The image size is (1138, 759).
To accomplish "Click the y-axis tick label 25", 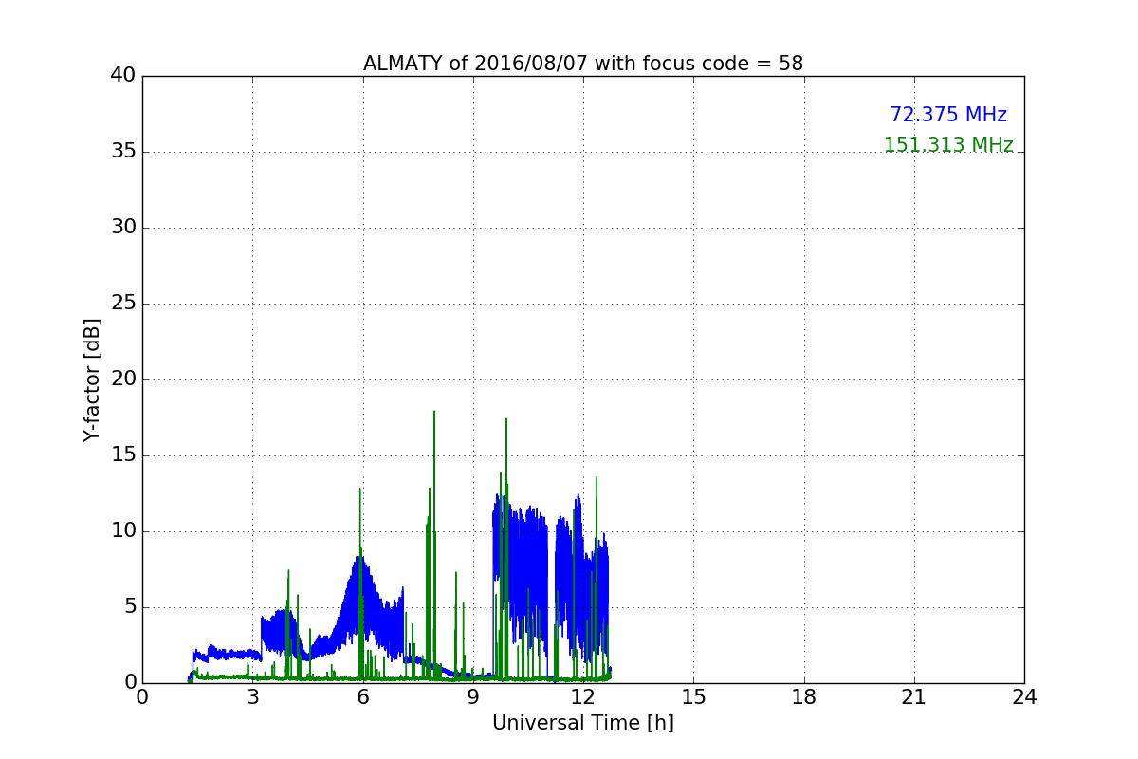I will tap(123, 304).
